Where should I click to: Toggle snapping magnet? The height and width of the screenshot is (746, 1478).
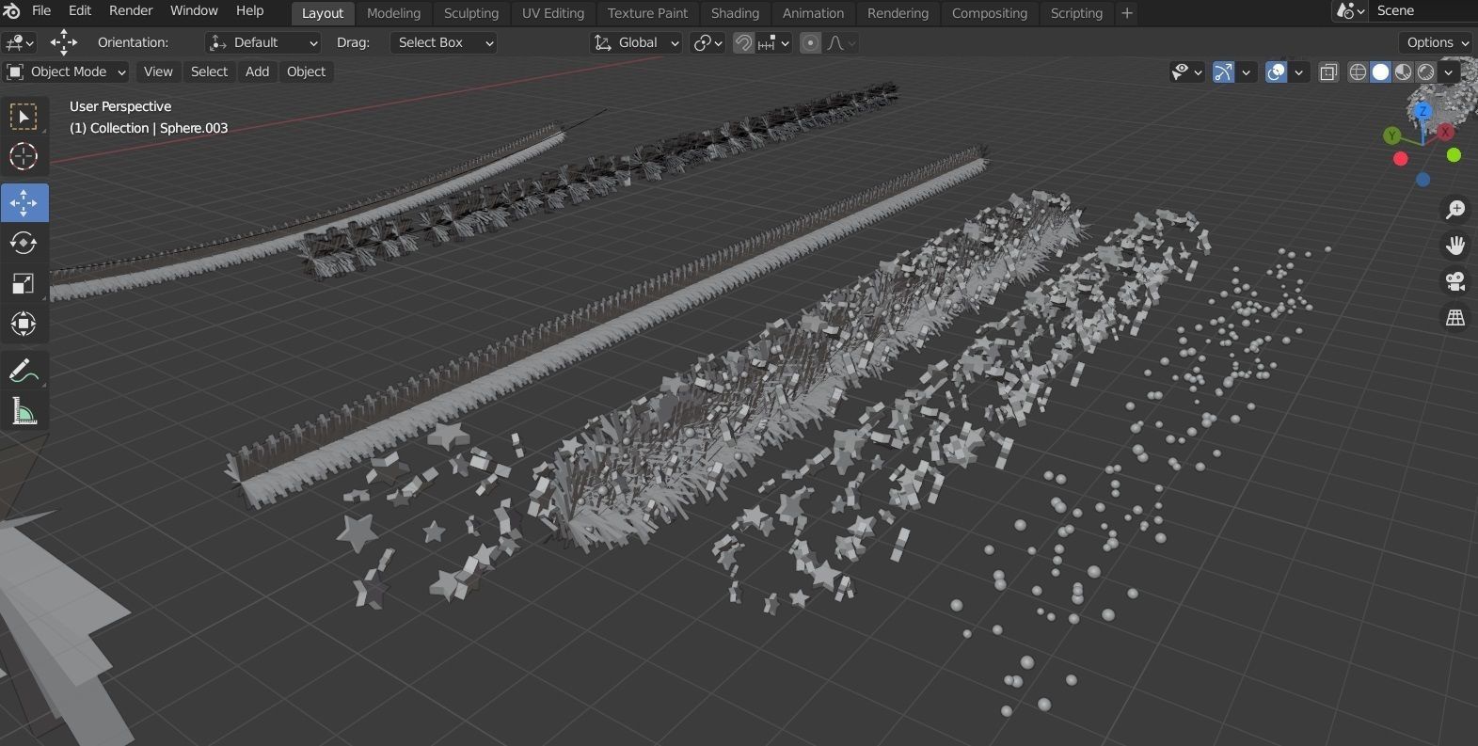coord(743,42)
